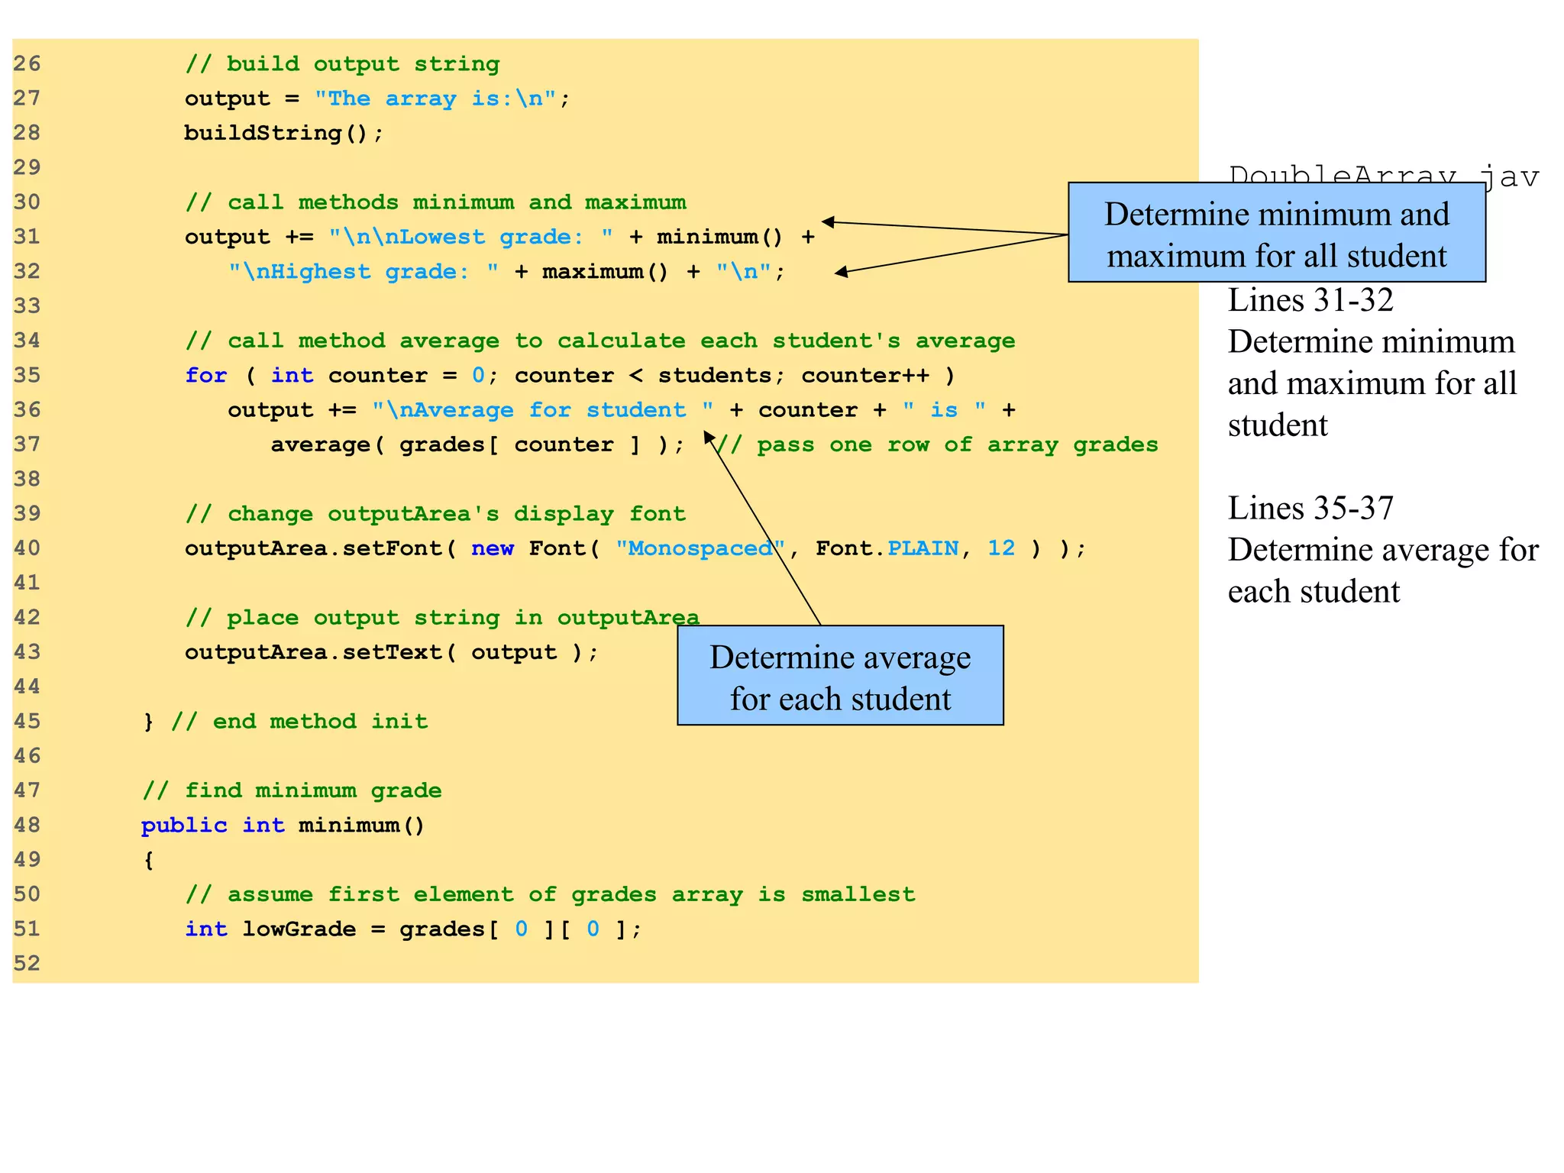The width and height of the screenshot is (1564, 1173).
Task: Click 'counter < students;' loop condition
Action: (650, 376)
